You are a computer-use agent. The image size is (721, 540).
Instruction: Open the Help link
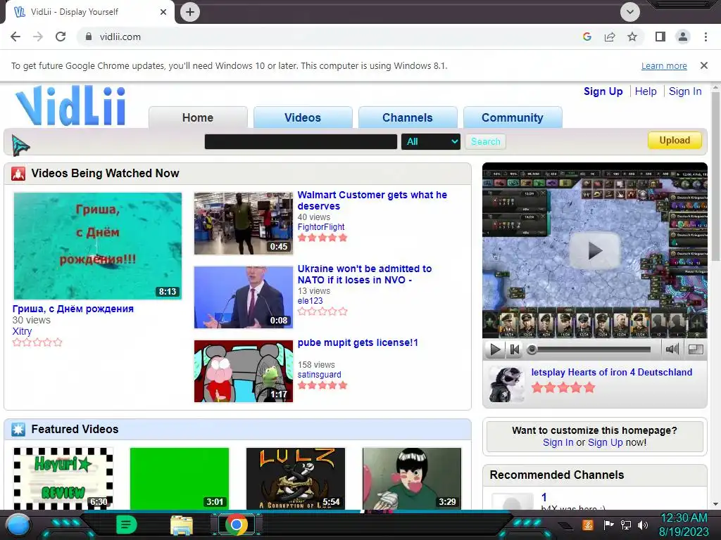coord(646,91)
